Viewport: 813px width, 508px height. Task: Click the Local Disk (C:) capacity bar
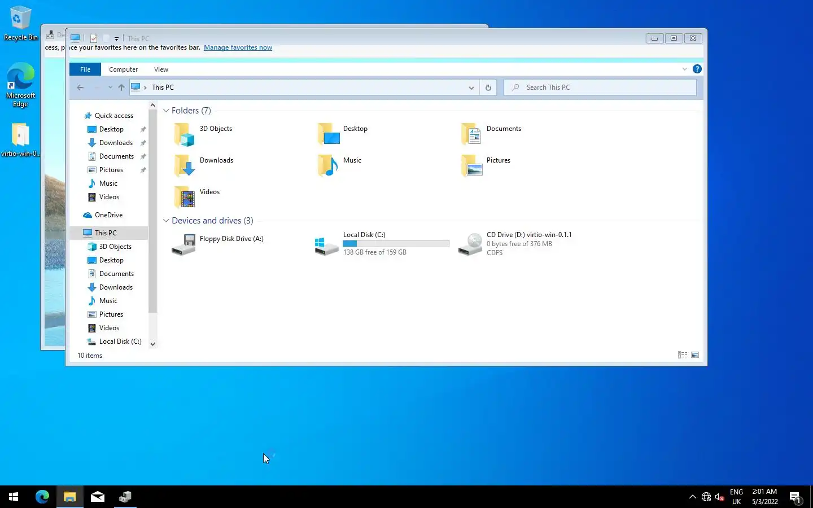pyautogui.click(x=396, y=244)
